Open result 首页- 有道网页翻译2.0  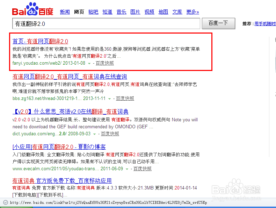40,41
